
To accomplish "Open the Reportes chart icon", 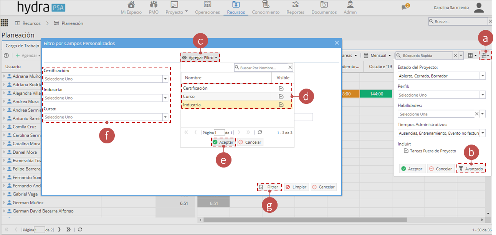I will point(295,5).
